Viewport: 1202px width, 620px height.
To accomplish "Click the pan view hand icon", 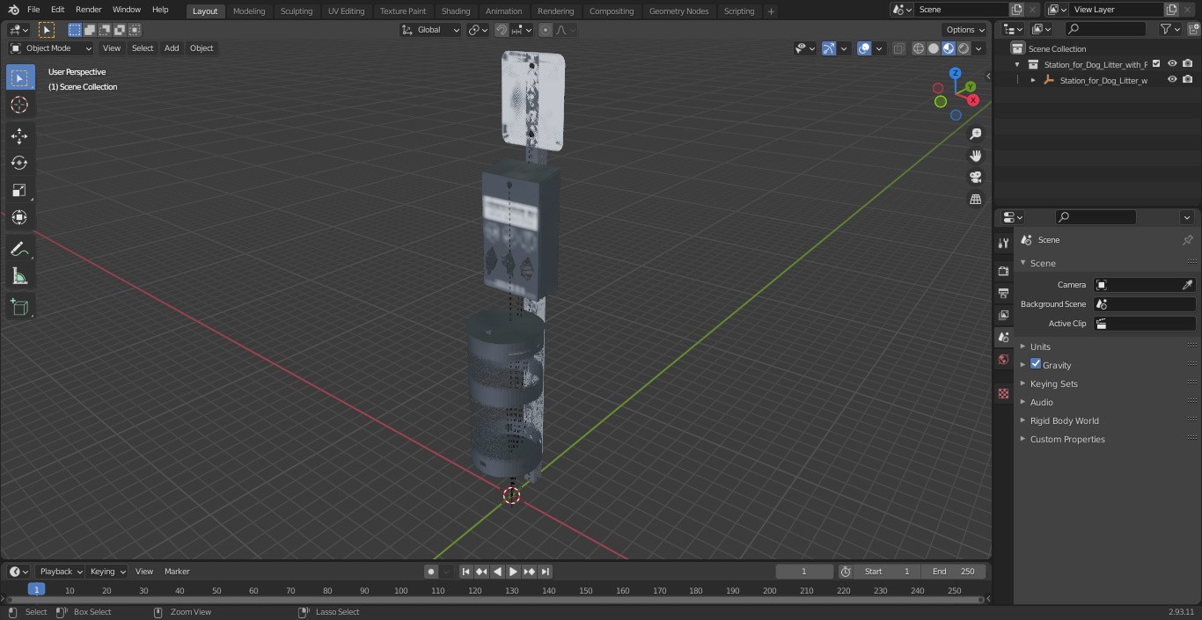I will [x=976, y=156].
